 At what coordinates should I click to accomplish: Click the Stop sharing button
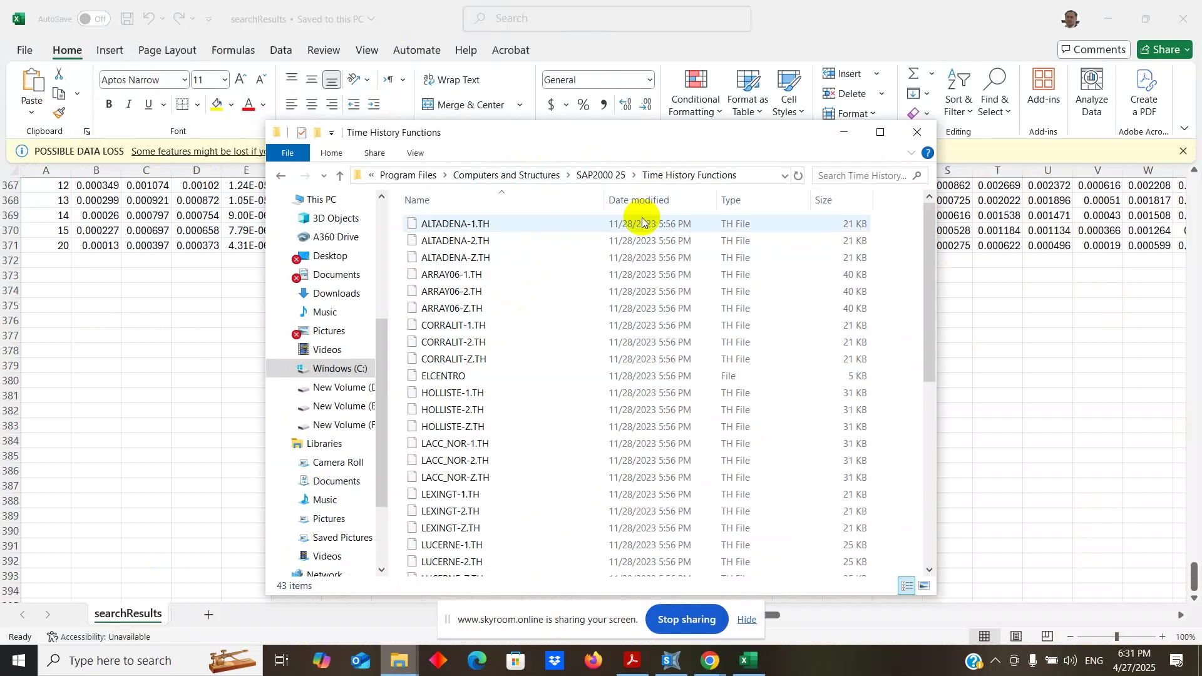coord(686,619)
